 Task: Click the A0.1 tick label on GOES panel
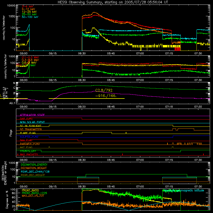click(12, 103)
